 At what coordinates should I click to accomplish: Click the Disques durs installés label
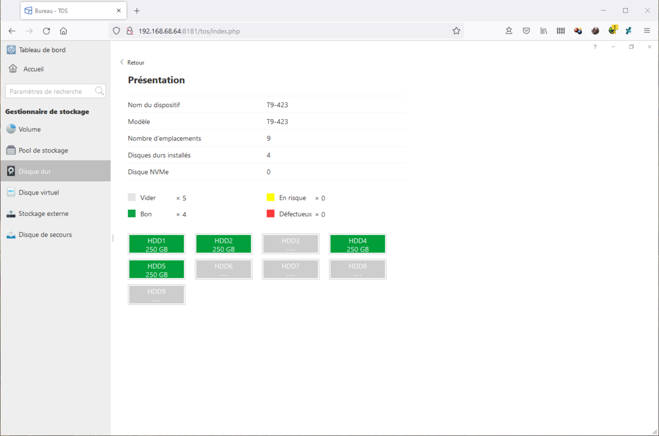tap(159, 155)
